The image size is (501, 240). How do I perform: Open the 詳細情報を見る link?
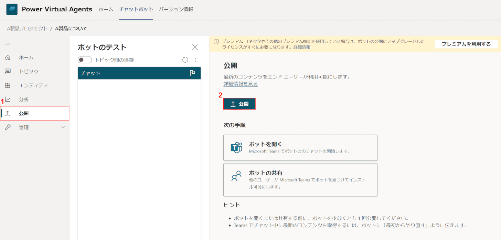(241, 84)
